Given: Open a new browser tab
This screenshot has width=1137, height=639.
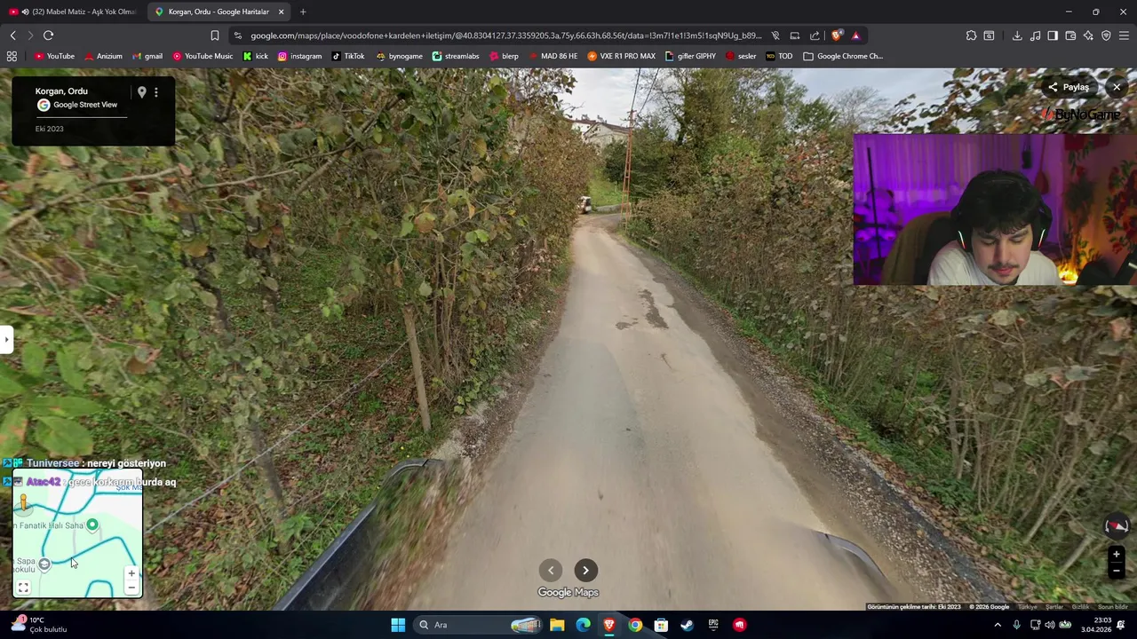Looking at the screenshot, I should pos(303,12).
